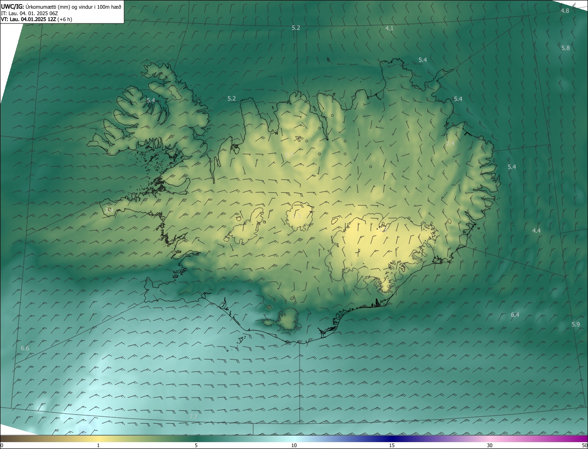
Task: Click the 6.4 precipitation value label
Action: click(x=515, y=314)
